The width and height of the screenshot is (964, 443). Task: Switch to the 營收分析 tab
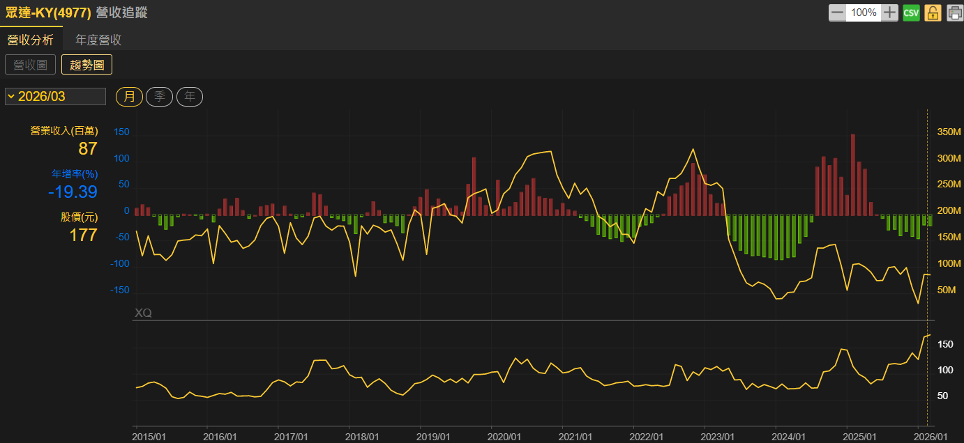pos(31,40)
